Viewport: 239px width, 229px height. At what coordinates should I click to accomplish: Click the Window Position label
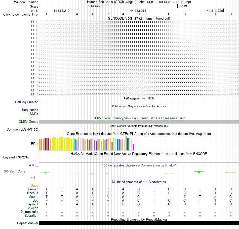26,2
